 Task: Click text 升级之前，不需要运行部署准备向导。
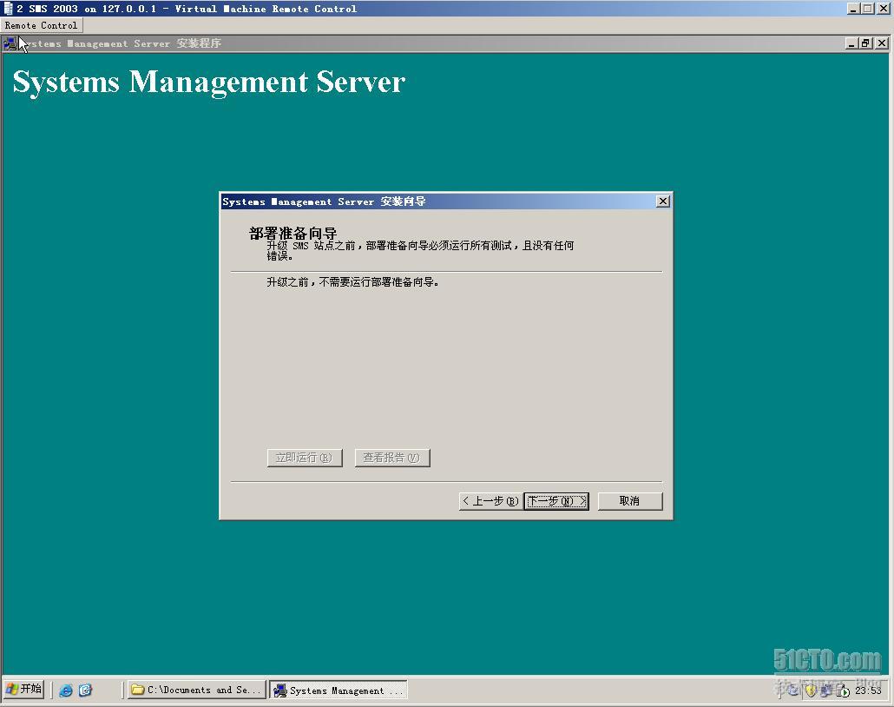pos(353,282)
